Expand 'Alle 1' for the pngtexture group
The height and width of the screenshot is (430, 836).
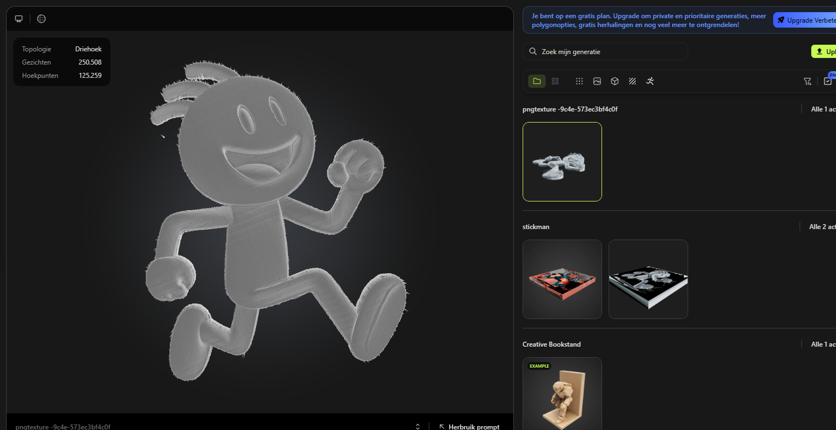[x=823, y=109]
